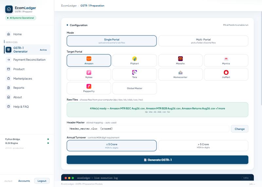Click the Nykaa pink logo icon
Screen dimensions: 262x187
coord(89,72)
